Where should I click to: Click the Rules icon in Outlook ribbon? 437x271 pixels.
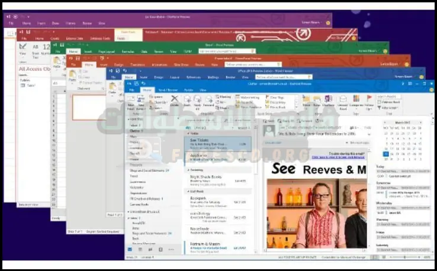click(x=317, y=99)
